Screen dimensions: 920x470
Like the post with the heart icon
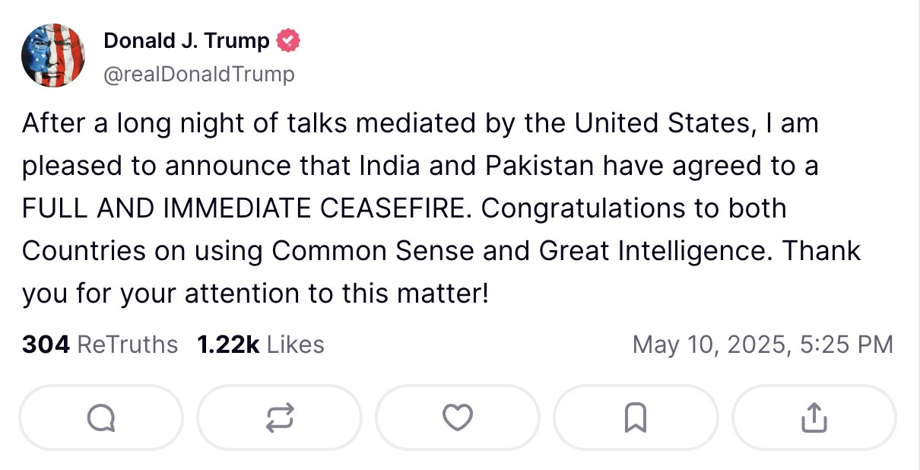pos(457,417)
